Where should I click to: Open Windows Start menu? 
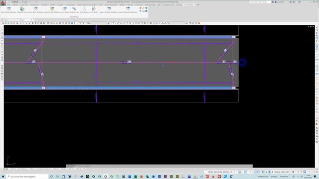click(x=3, y=177)
